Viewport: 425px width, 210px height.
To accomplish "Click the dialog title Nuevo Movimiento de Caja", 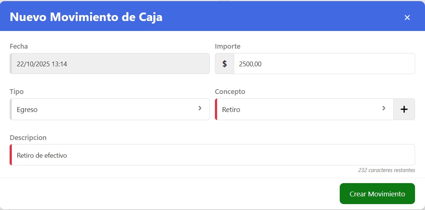I will point(86,17).
